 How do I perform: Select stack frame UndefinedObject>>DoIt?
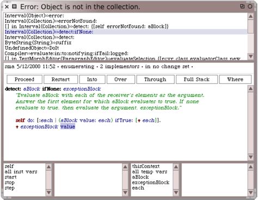pos(125,48)
